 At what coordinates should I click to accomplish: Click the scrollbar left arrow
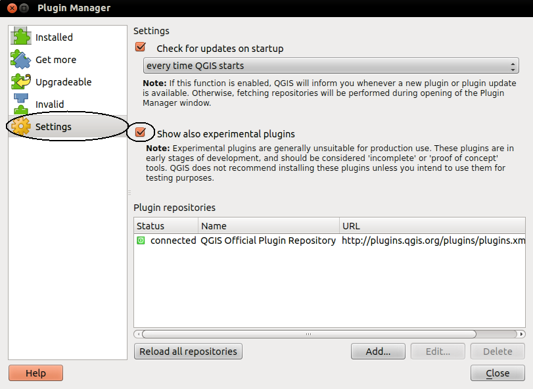point(138,334)
